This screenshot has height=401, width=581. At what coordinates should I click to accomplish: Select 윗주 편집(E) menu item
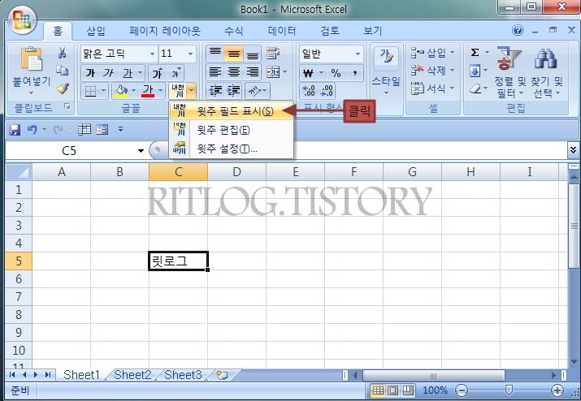[232, 130]
